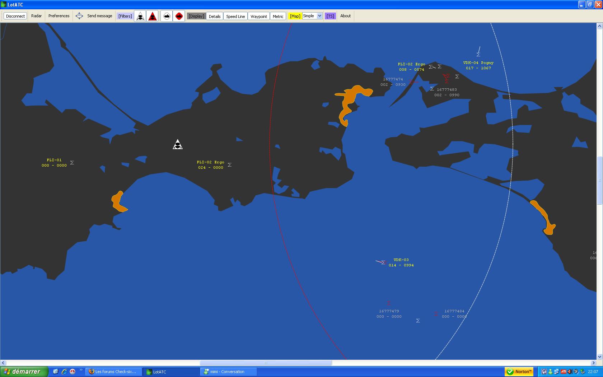Click the horizontal scrollbar thumb below map
This screenshot has height=377, width=603.
click(x=266, y=363)
